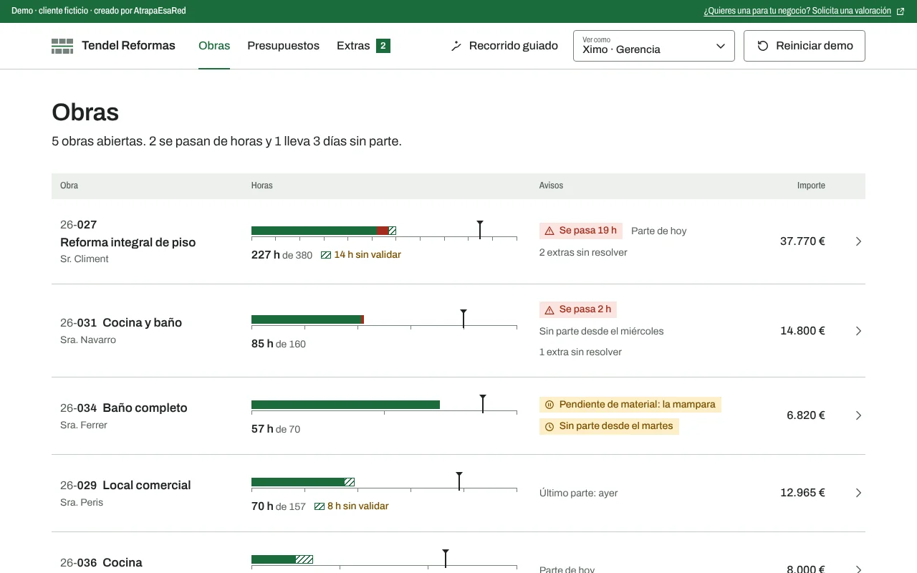Click the '26-029 Local comercial' title
Screen dimensions: 917x573
125,485
